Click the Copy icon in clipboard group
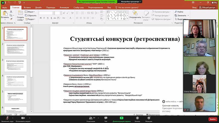 click(11, 15)
